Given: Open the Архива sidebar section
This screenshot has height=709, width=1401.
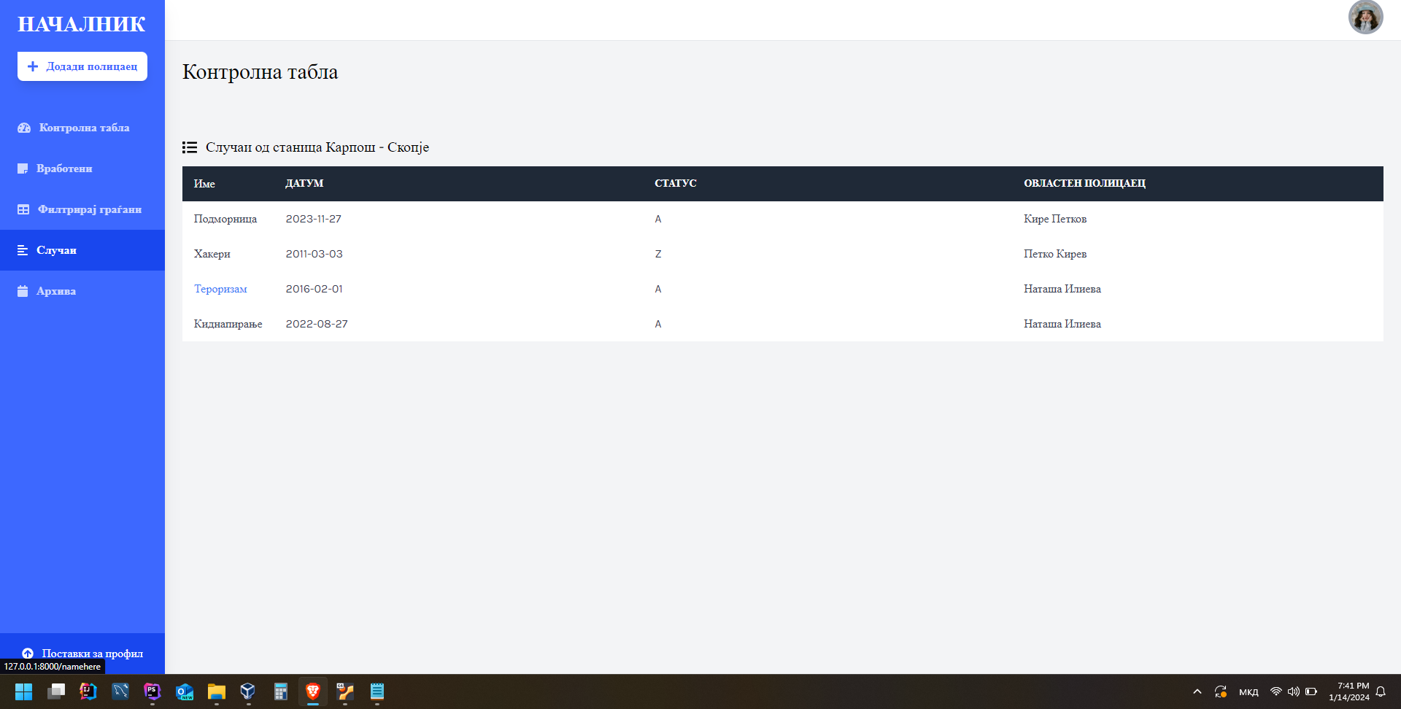Looking at the screenshot, I should [x=56, y=291].
